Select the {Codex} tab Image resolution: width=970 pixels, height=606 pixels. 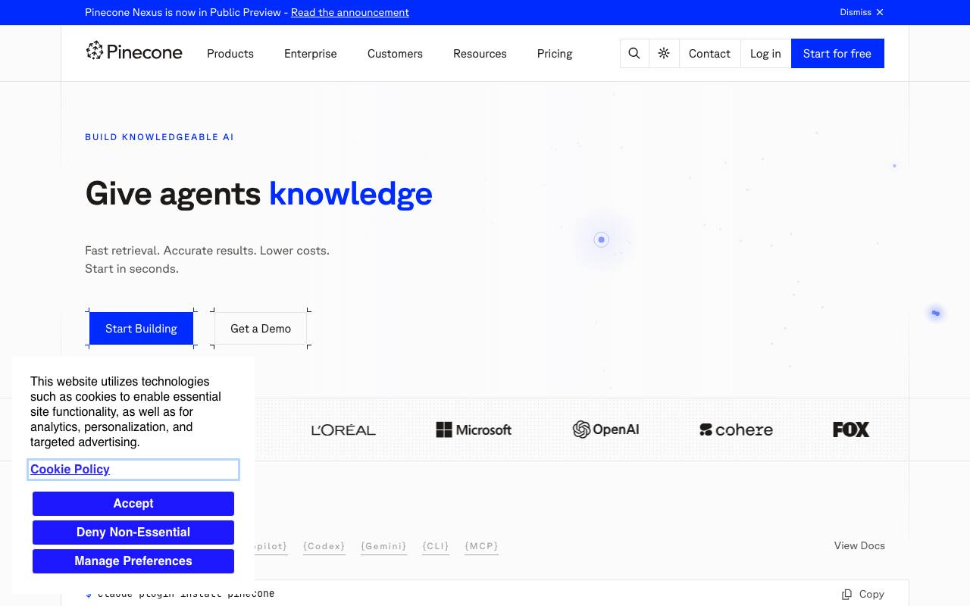click(324, 546)
